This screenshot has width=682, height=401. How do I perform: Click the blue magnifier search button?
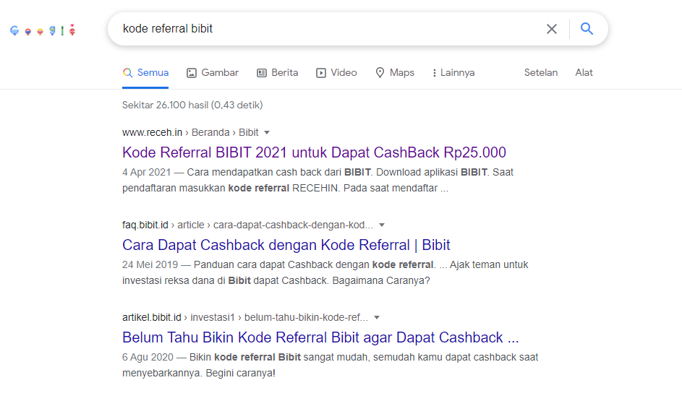point(587,29)
